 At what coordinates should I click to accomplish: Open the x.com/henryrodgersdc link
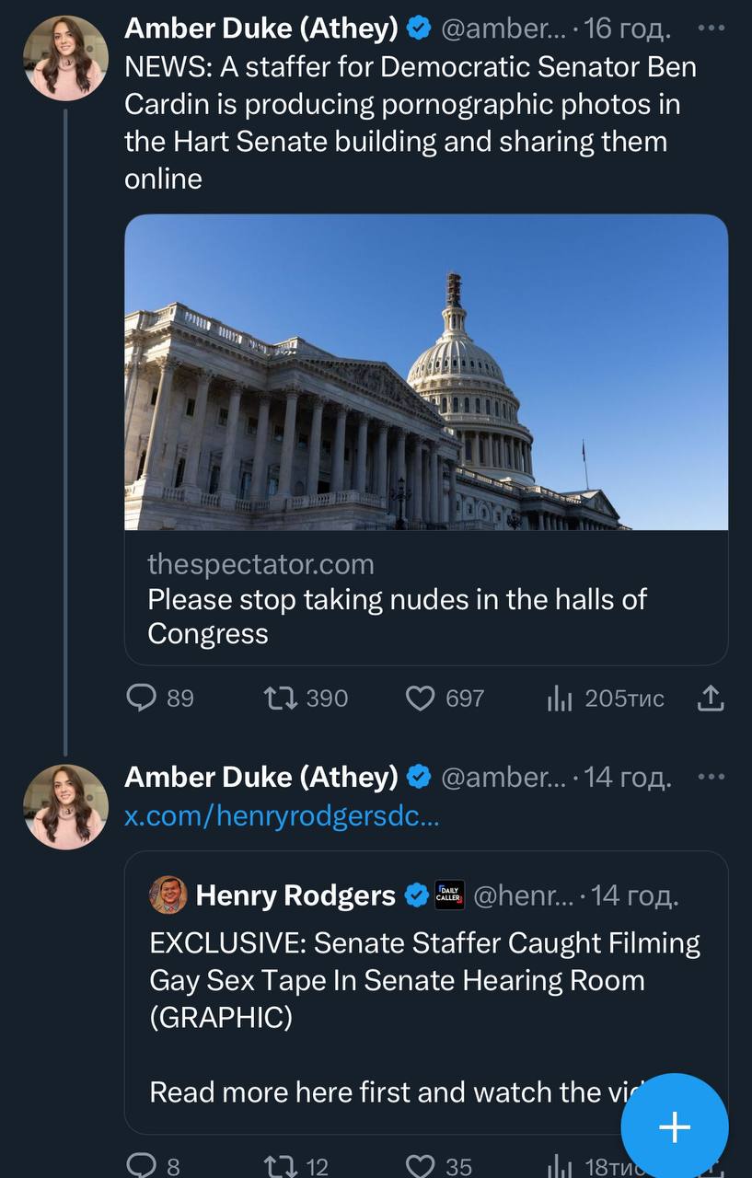point(282,815)
